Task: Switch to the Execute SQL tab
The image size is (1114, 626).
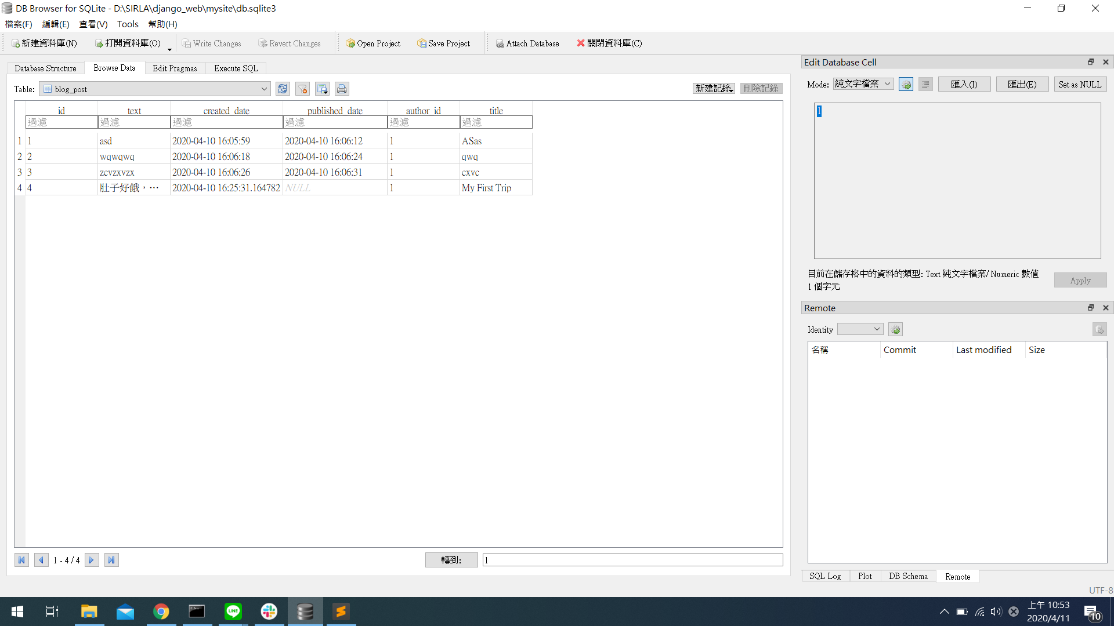Action: coord(236,68)
